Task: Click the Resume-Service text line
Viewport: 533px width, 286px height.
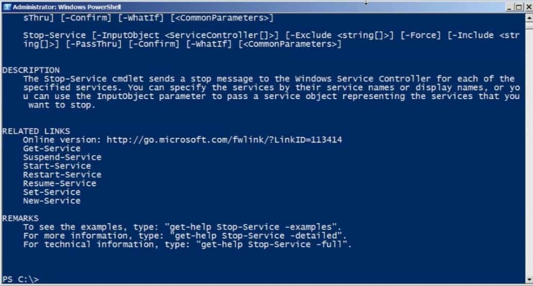Action: [x=59, y=183]
